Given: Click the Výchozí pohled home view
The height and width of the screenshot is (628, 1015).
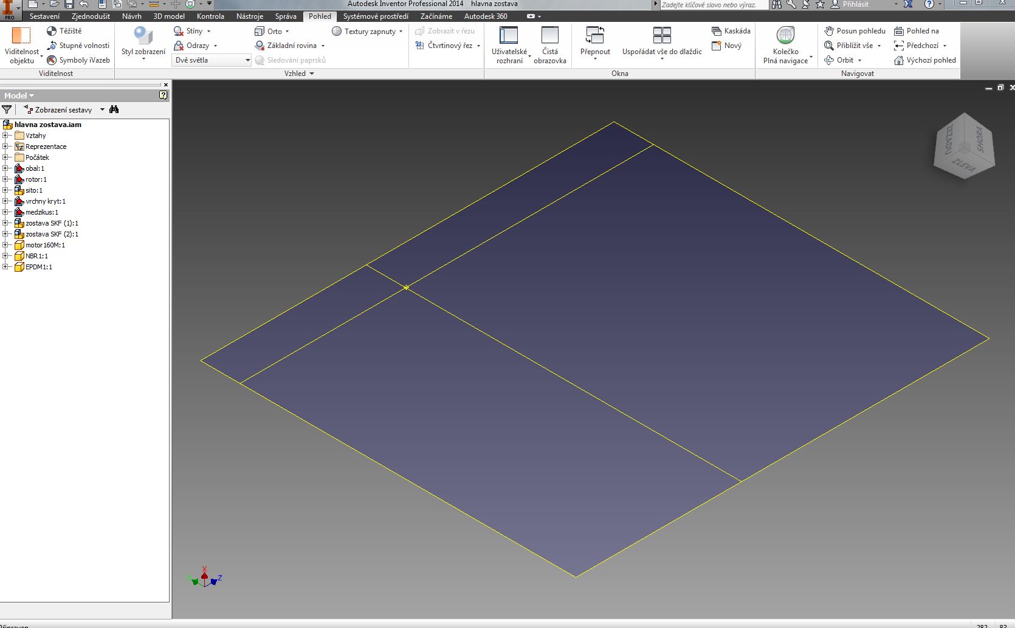Looking at the screenshot, I should pos(924,60).
